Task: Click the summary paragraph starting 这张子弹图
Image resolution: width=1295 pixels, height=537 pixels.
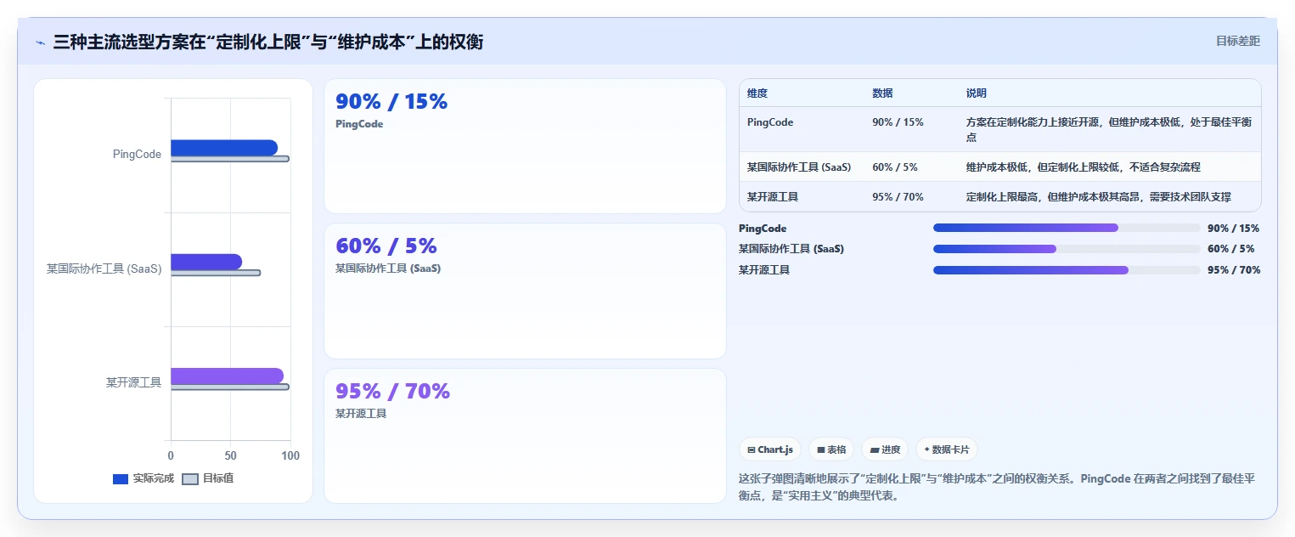Action: point(997,487)
